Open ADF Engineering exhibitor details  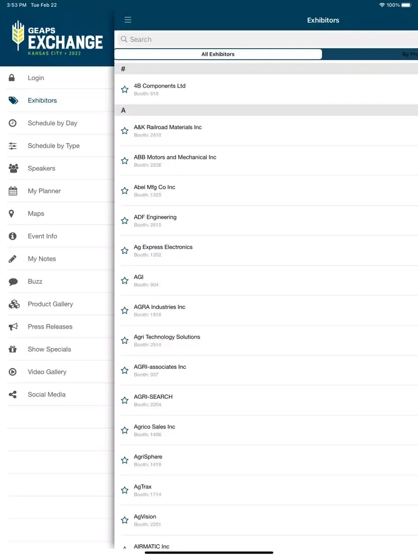pyautogui.click(x=266, y=221)
